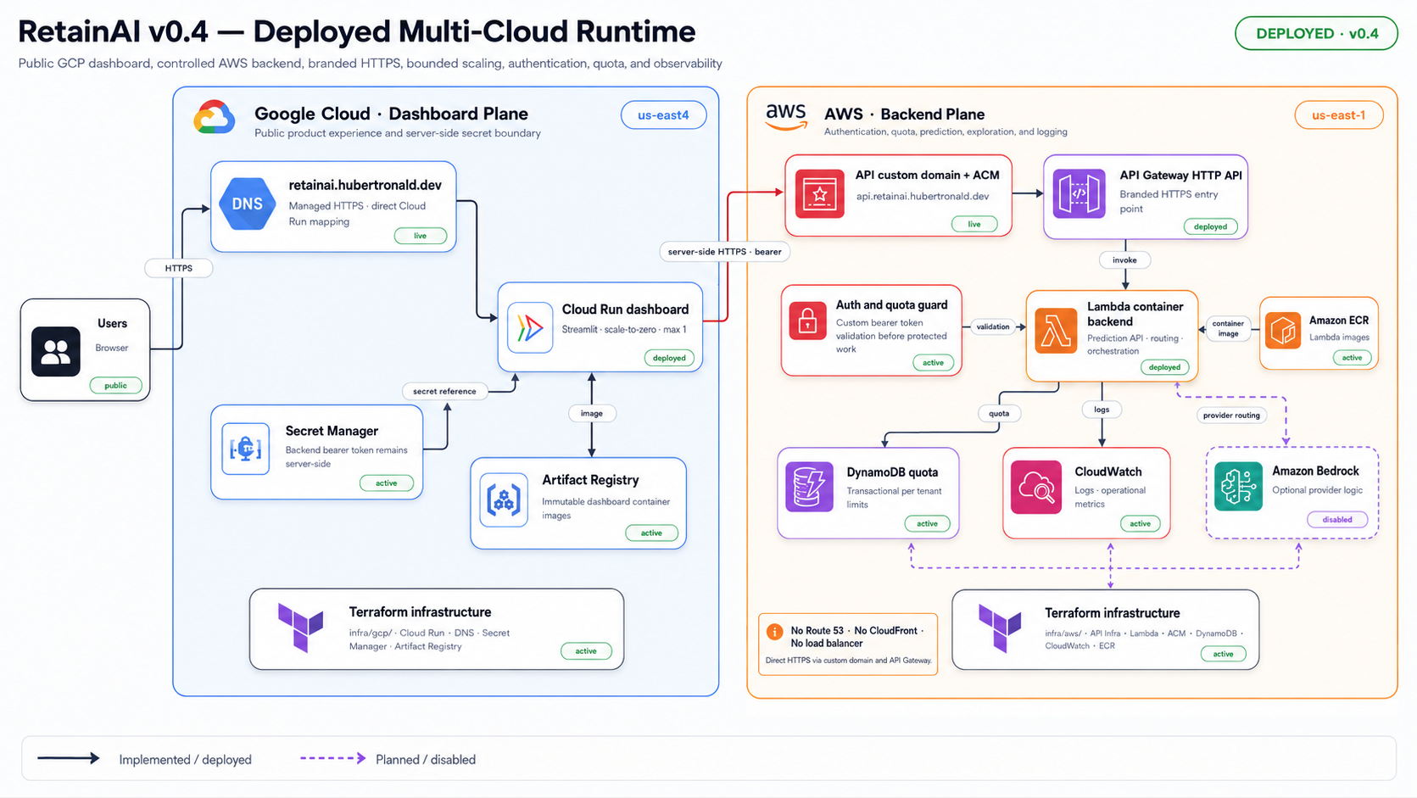Select the Cloud Run dashboard icon
Viewport: 1417px width, 798px height.
tap(530, 328)
